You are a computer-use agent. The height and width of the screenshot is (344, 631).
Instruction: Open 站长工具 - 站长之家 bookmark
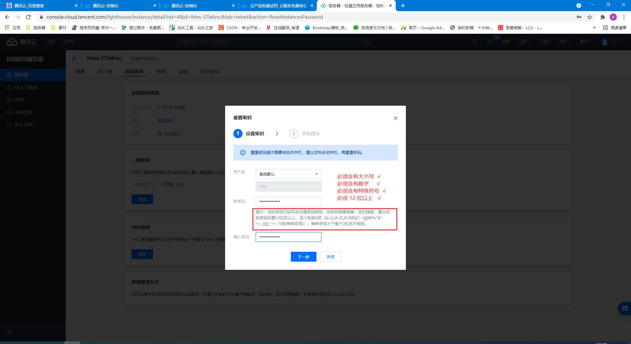point(191,28)
